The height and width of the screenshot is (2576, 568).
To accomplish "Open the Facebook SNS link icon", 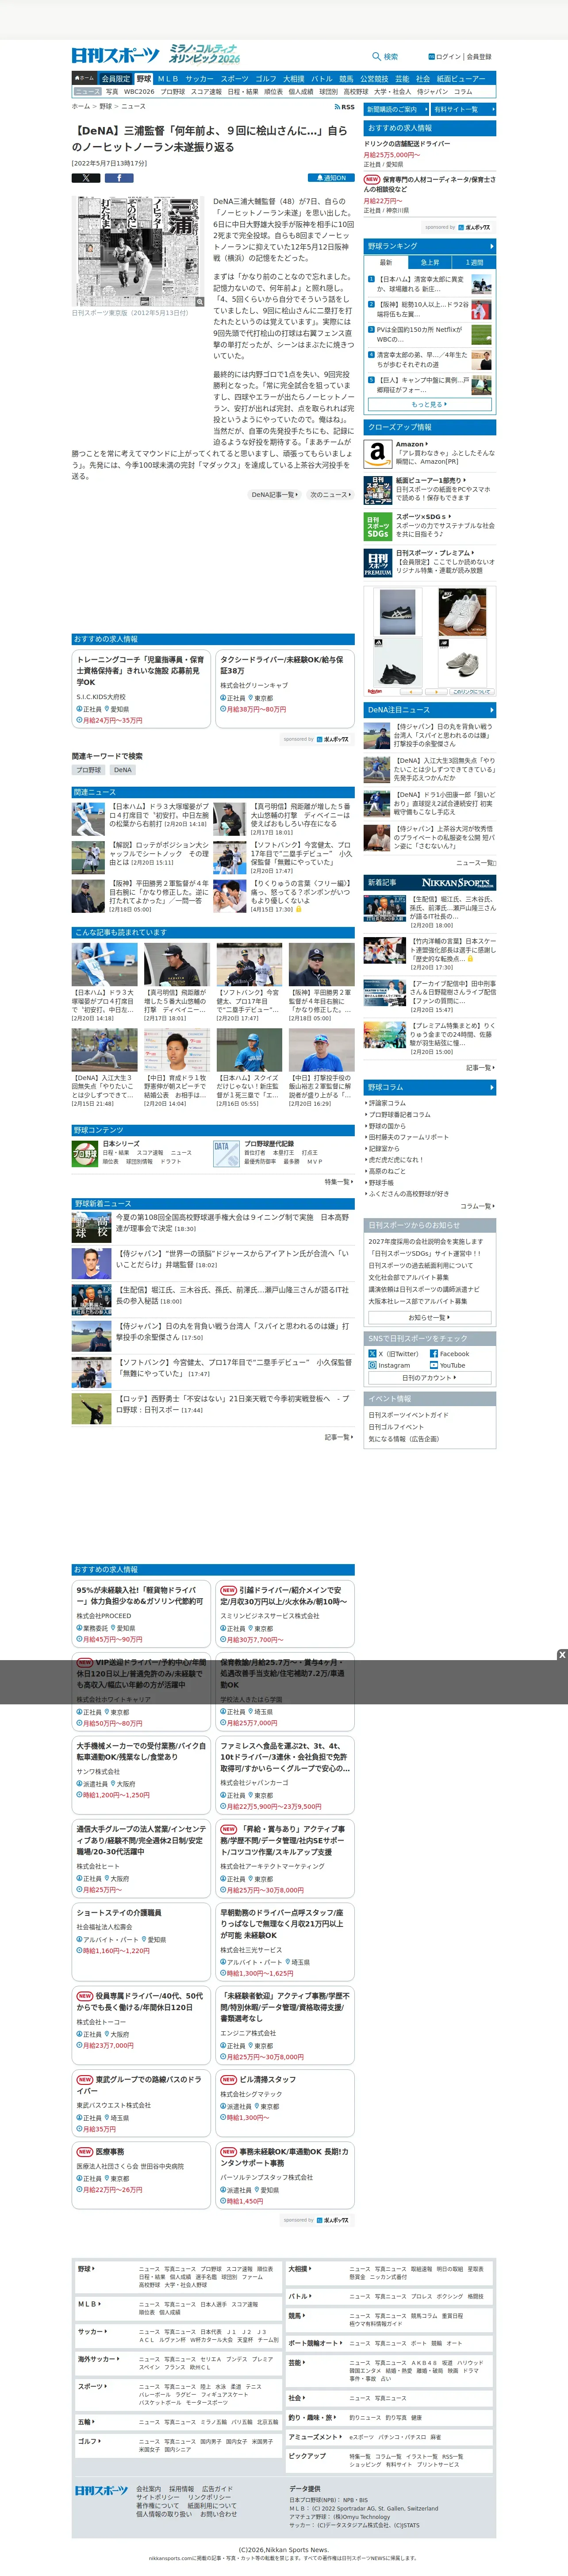I will pyautogui.click(x=433, y=1353).
